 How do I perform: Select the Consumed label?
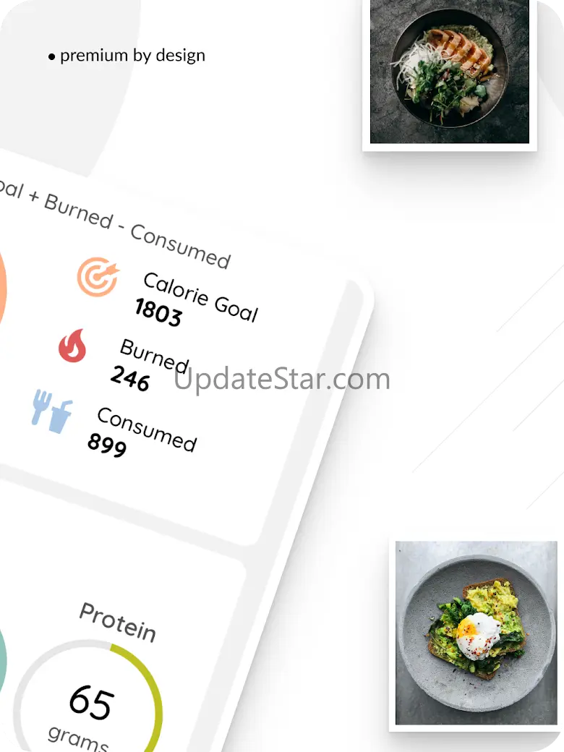click(147, 430)
